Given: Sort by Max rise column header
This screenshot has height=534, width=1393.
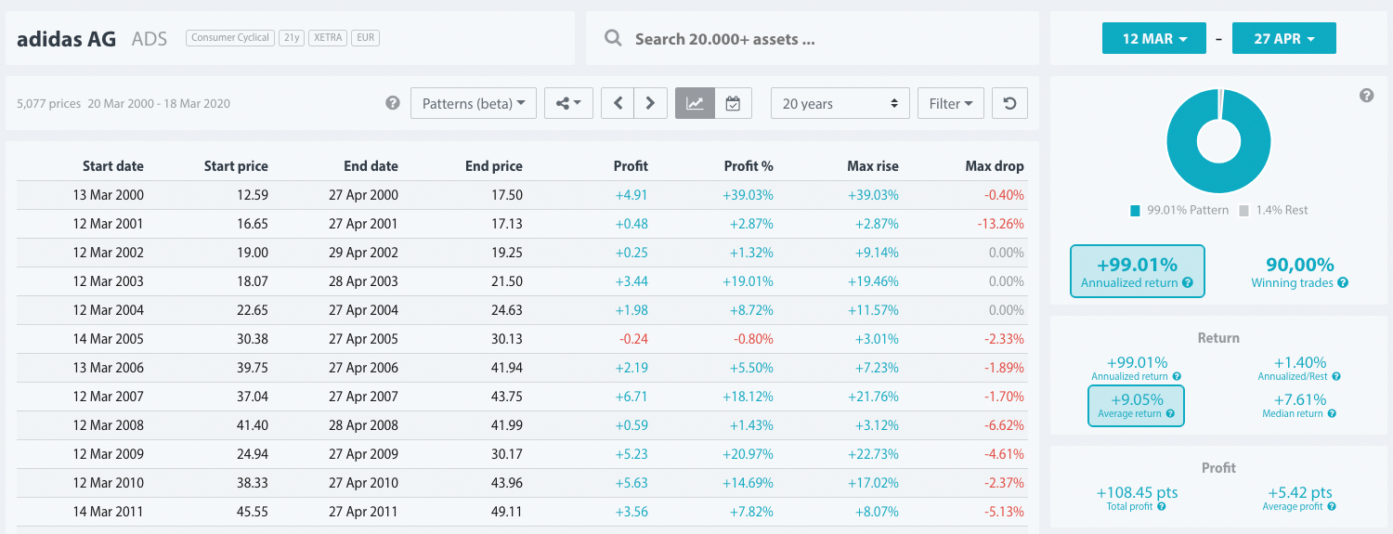Looking at the screenshot, I should [x=873, y=166].
